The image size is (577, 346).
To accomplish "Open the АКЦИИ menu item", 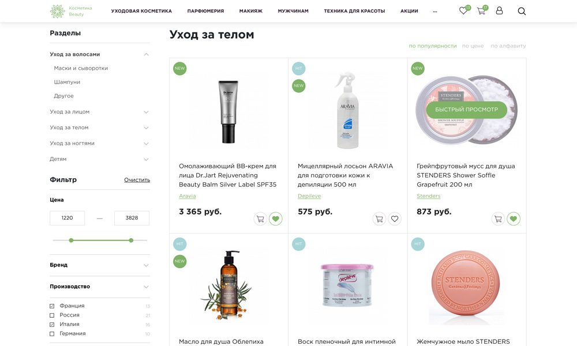I will click(409, 11).
